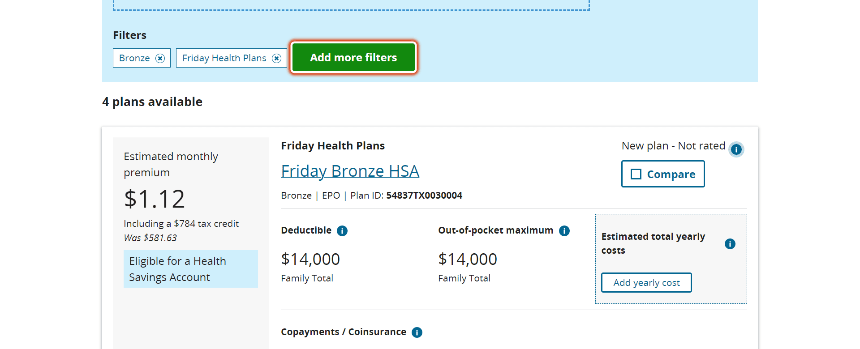Remove the Friday Health Plans filter X icon
This screenshot has width=860, height=349.
277,58
